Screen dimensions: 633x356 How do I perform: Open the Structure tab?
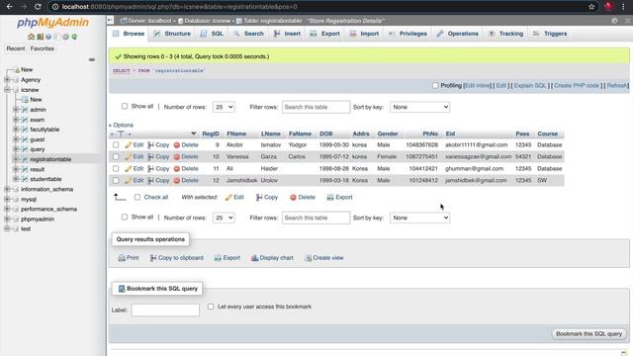pos(172,34)
